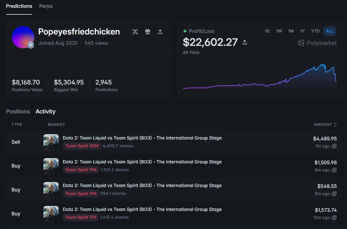
Task: Click market image on the 1,521.2 shares row
Action: click(x=51, y=166)
